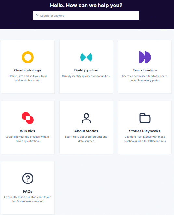
Task: Open the Build pipeline title link
Action: (x=86, y=70)
